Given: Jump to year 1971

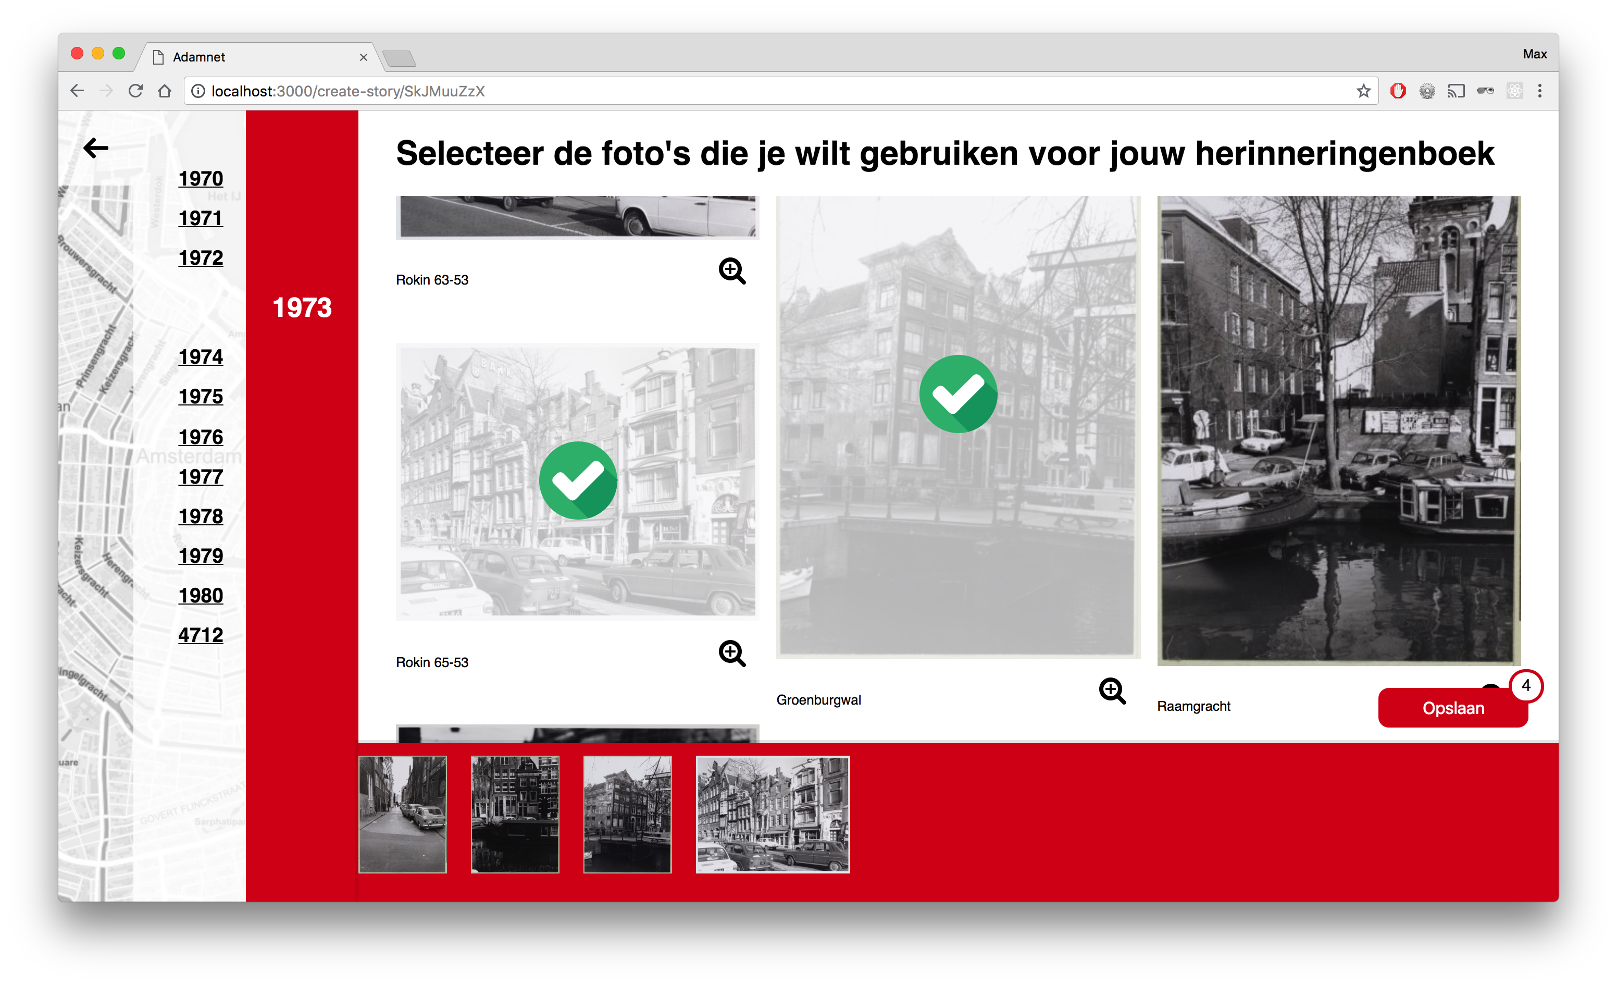Looking at the screenshot, I should (x=201, y=218).
